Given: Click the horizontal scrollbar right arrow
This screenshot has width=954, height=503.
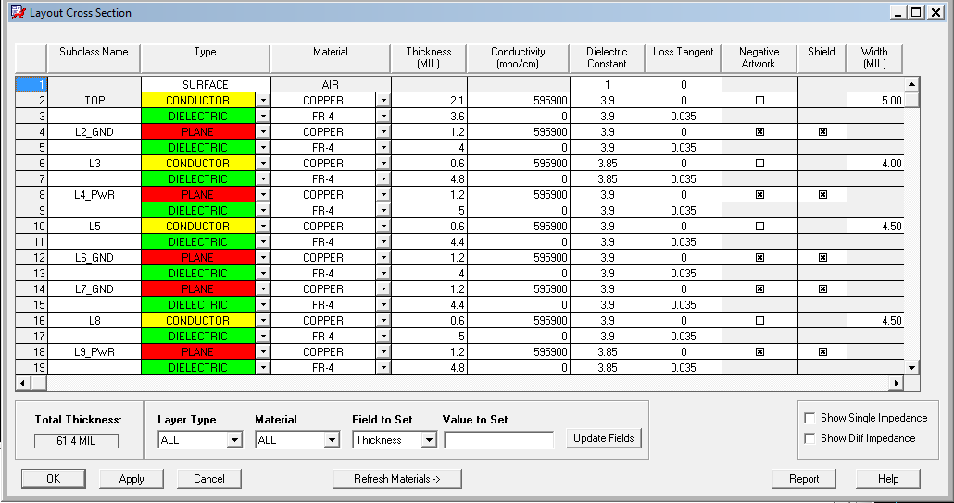Looking at the screenshot, I should point(896,384).
